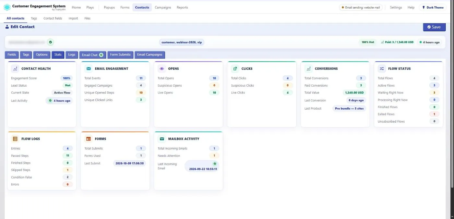This screenshot has width=454, height=219.
Task: Switch to the All contacts sub-tab
Action: [16, 18]
